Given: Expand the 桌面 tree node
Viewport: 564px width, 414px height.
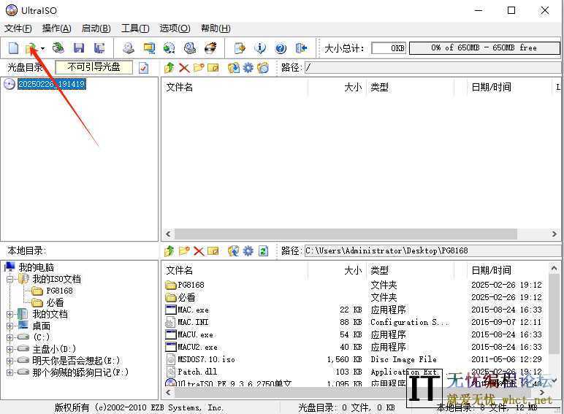Looking at the screenshot, I should click(x=10, y=326).
